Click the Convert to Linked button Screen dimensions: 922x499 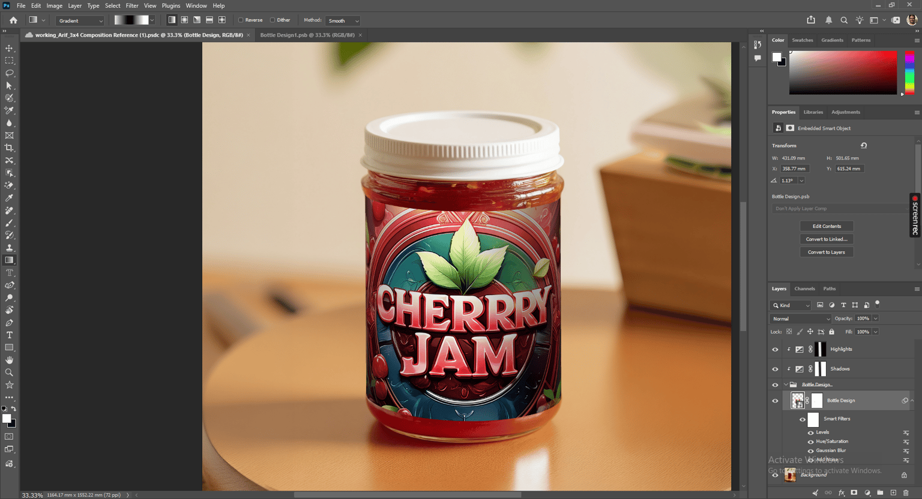827,239
